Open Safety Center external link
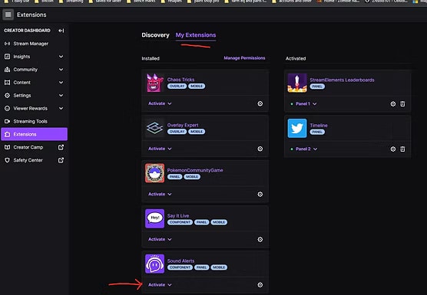This screenshot has height=295, width=427. tap(34, 160)
